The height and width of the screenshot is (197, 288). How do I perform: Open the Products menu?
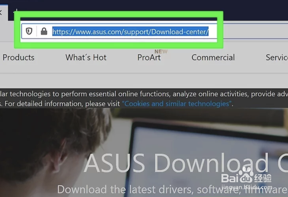tap(18, 58)
